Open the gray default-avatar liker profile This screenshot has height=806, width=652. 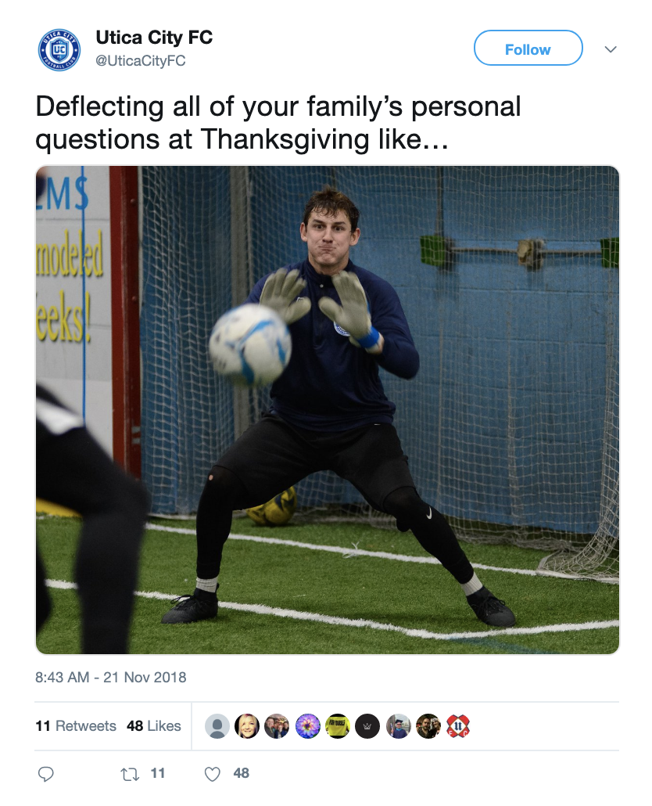pyautogui.click(x=217, y=726)
